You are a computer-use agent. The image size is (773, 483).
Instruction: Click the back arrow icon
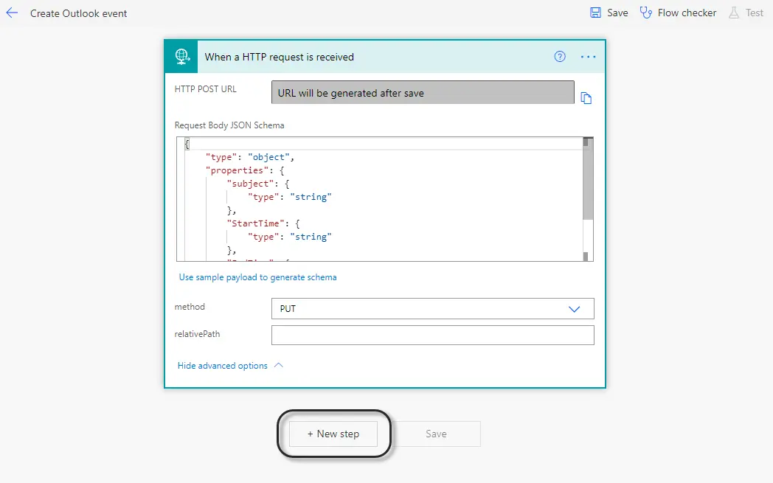(12, 13)
